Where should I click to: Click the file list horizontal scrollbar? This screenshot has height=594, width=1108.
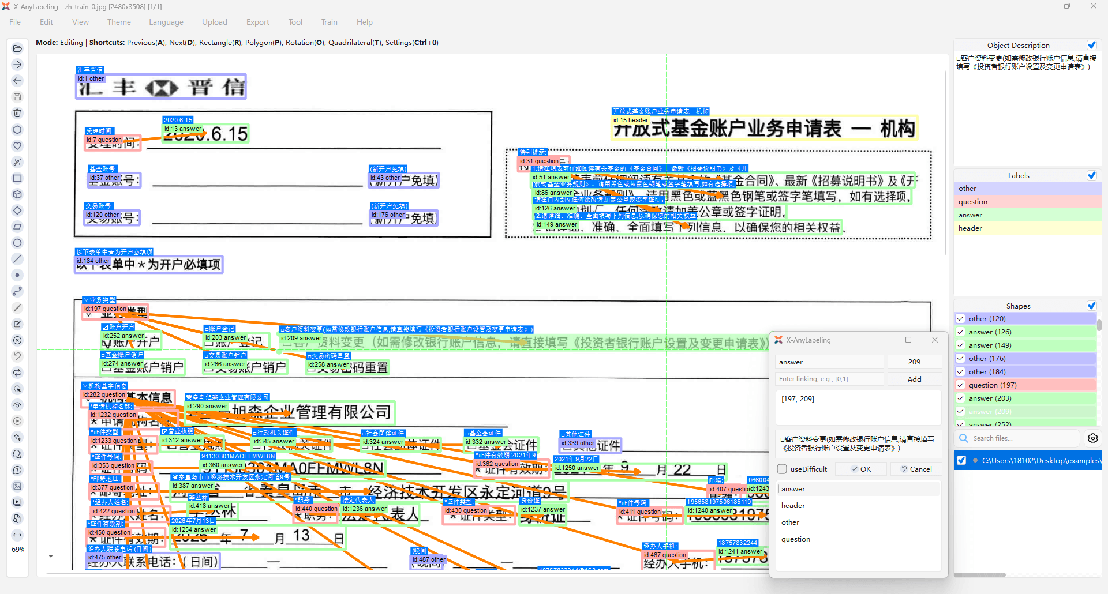coord(980,575)
